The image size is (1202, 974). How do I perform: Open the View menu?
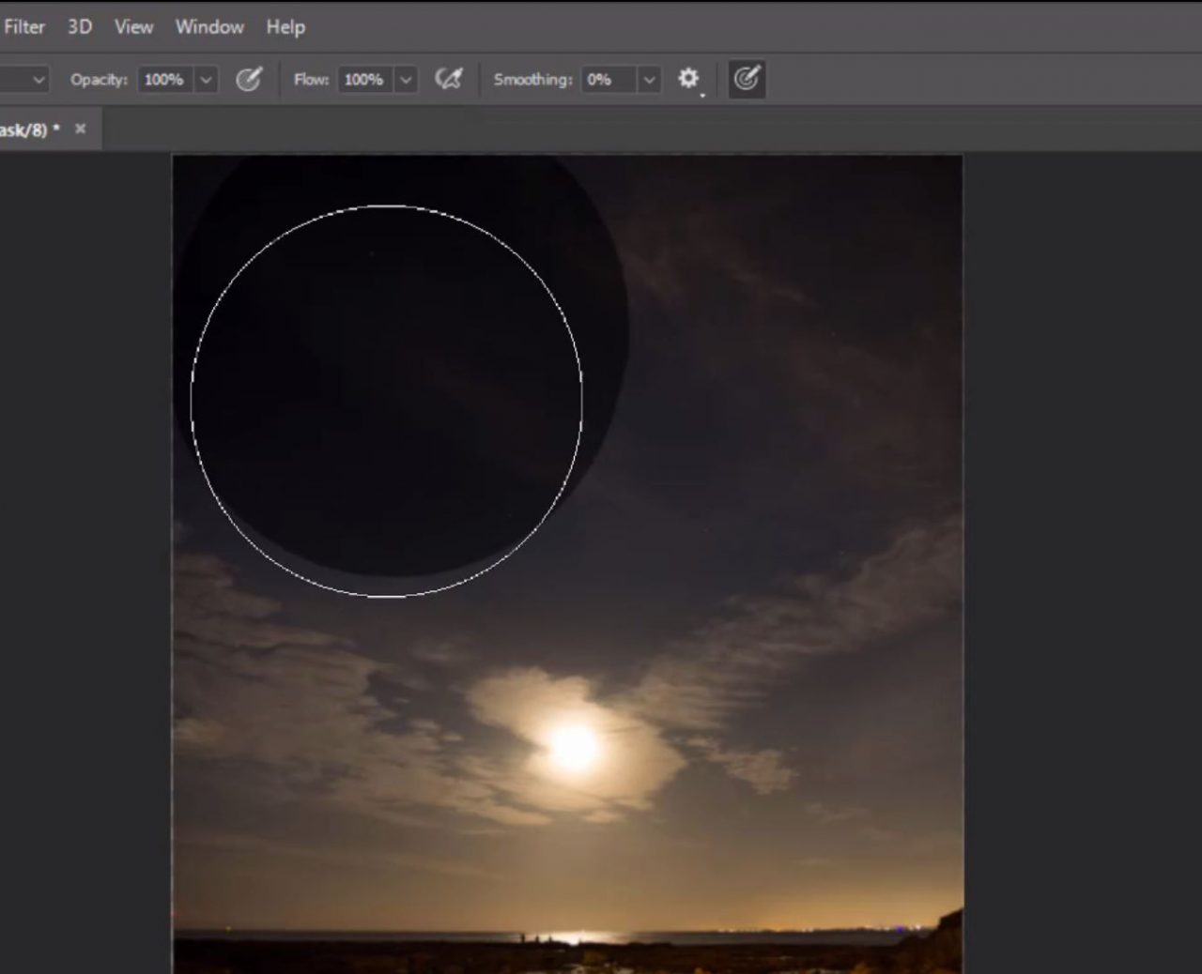[x=132, y=26]
